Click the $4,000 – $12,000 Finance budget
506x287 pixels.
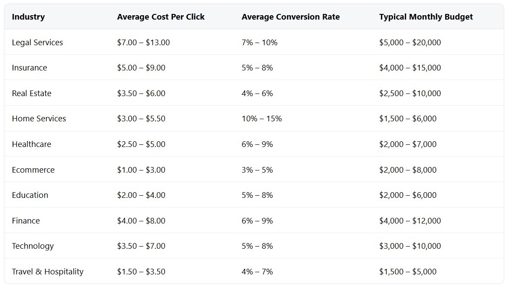click(x=410, y=220)
